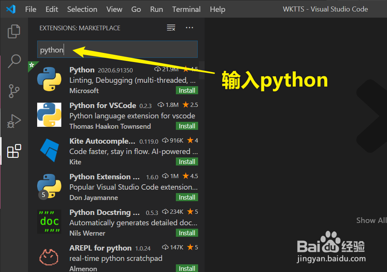387x272 pixels.
Task: Click the extensions search input field
Action: pos(118,49)
